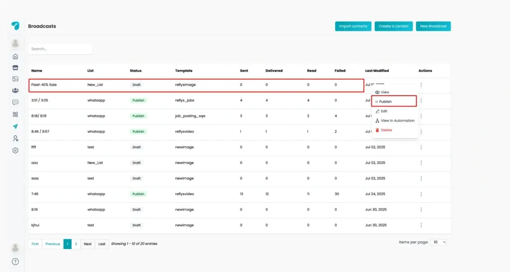Open the contacts group sidebar icon

point(15,91)
